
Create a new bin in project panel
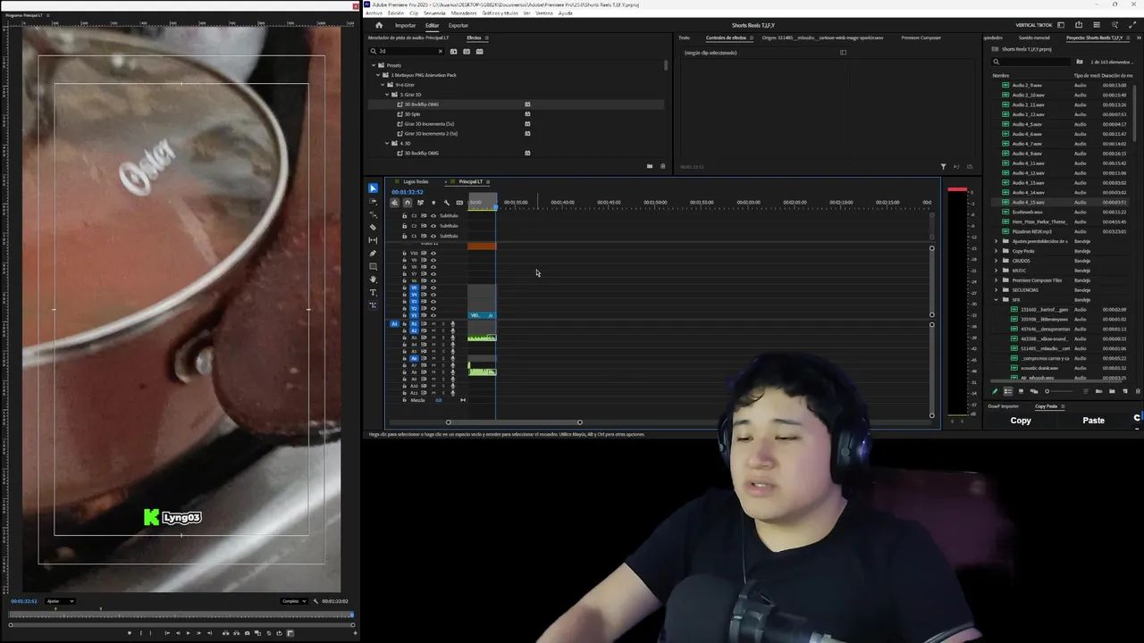tap(1112, 391)
